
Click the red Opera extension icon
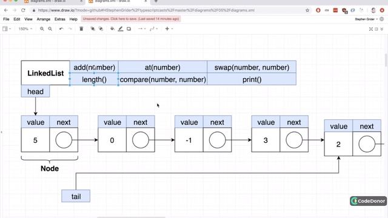[x=318, y=10]
